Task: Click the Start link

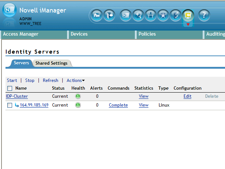Action: 12,80
